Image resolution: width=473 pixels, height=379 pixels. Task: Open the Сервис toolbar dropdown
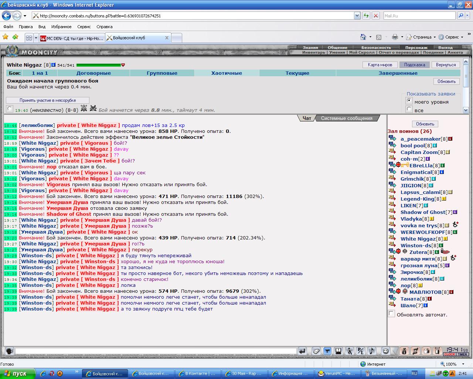click(451, 37)
